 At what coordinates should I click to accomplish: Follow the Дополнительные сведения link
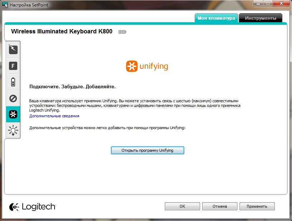coord(54,116)
